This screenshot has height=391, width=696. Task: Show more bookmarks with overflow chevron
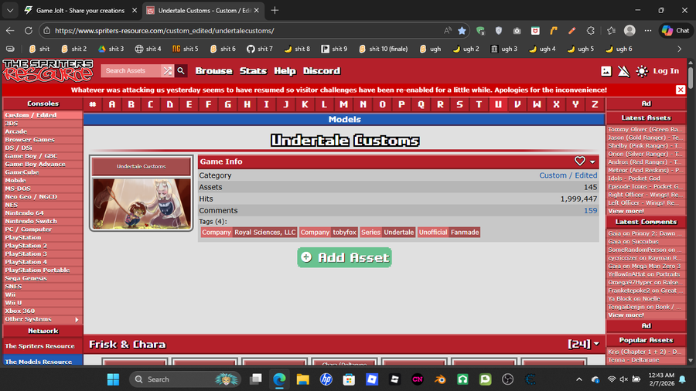(x=680, y=49)
